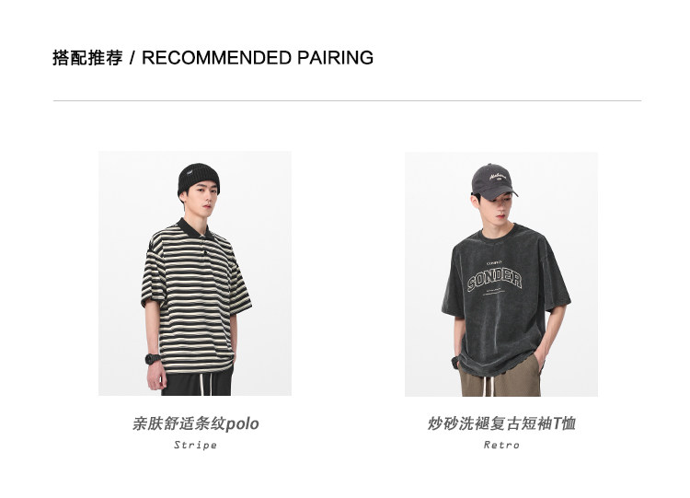Click the cap's embroidered script logo
Viewport: 690px width, 498px height.
pyautogui.click(x=497, y=177)
